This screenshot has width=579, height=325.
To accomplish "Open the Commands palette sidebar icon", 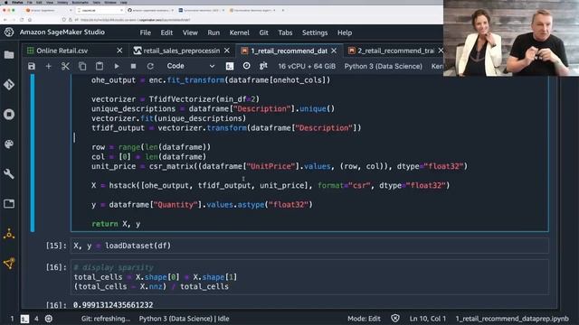I will 9,144.
